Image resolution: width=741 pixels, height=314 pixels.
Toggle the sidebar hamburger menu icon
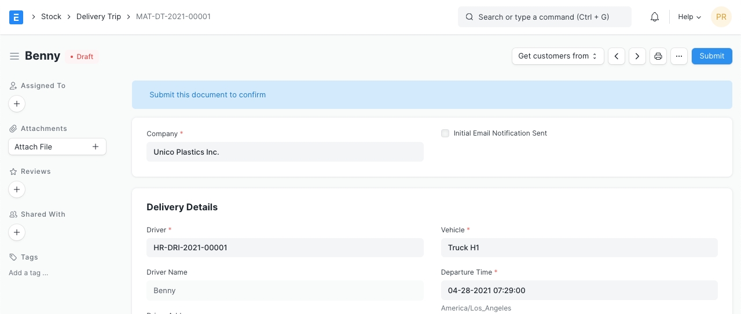click(14, 56)
